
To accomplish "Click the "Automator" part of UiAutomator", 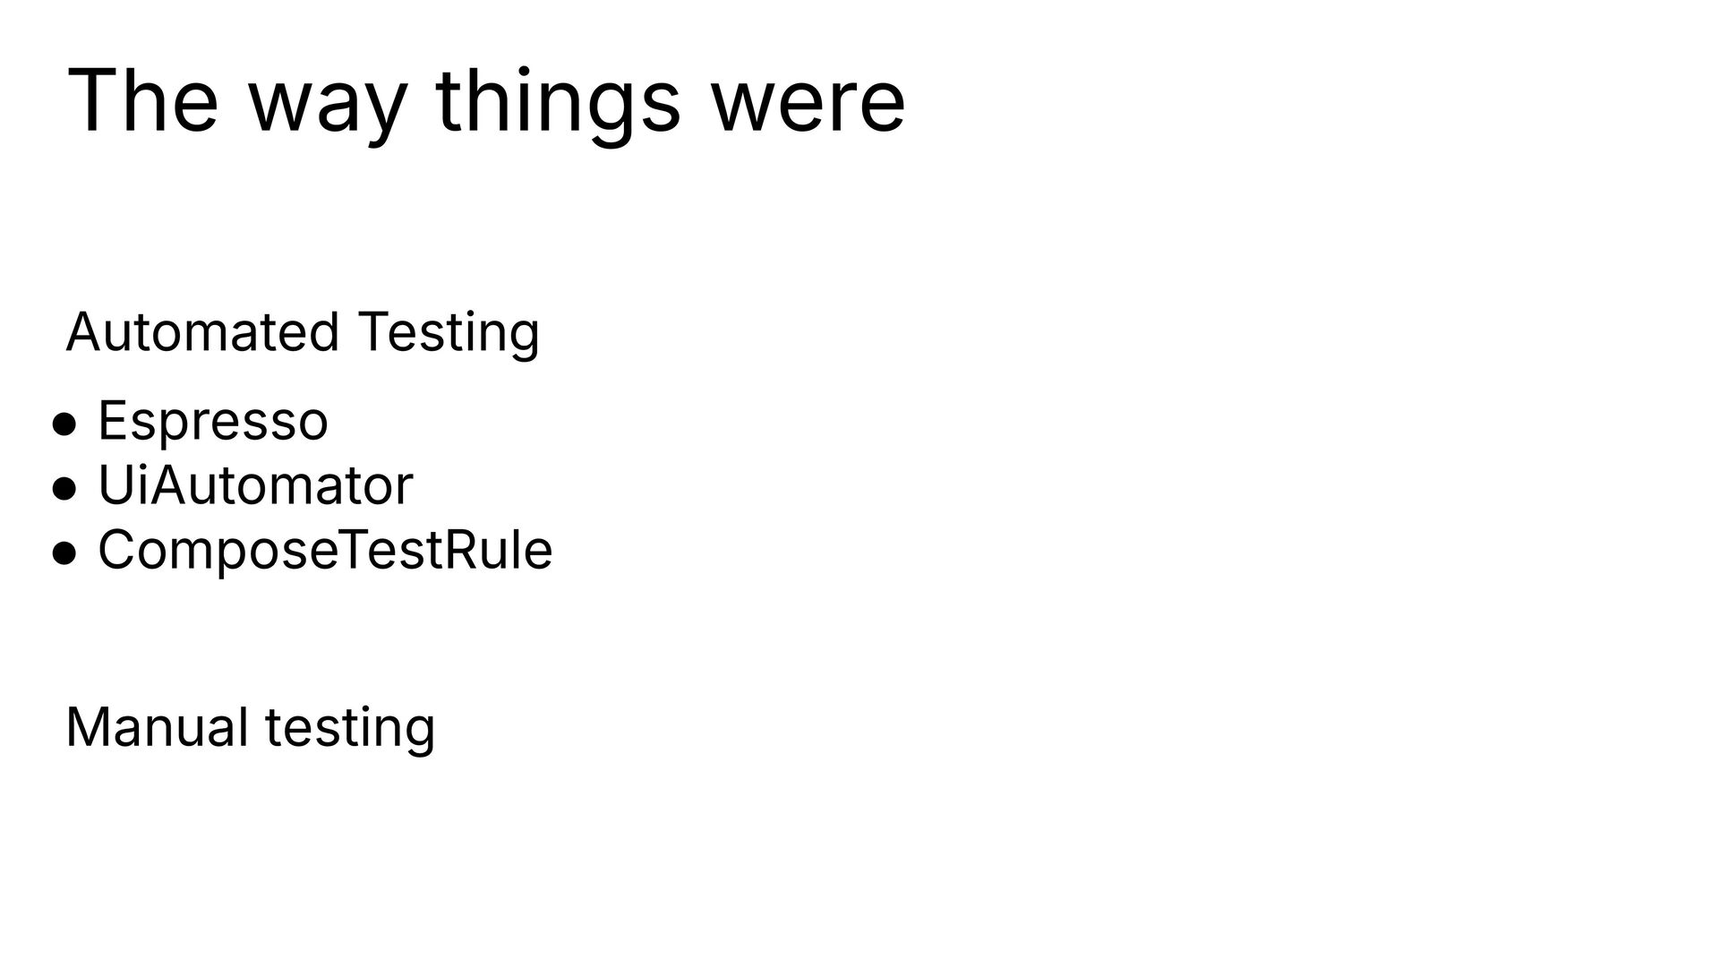I will click(x=282, y=485).
